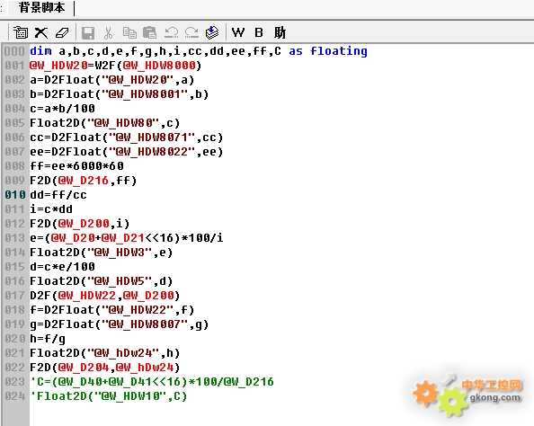This screenshot has height=426, width=534.
Task: Click line number 024 in gutter
Action: click(15, 396)
